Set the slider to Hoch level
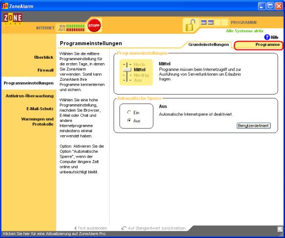The width and height of the screenshot is (285, 238). click(x=139, y=65)
